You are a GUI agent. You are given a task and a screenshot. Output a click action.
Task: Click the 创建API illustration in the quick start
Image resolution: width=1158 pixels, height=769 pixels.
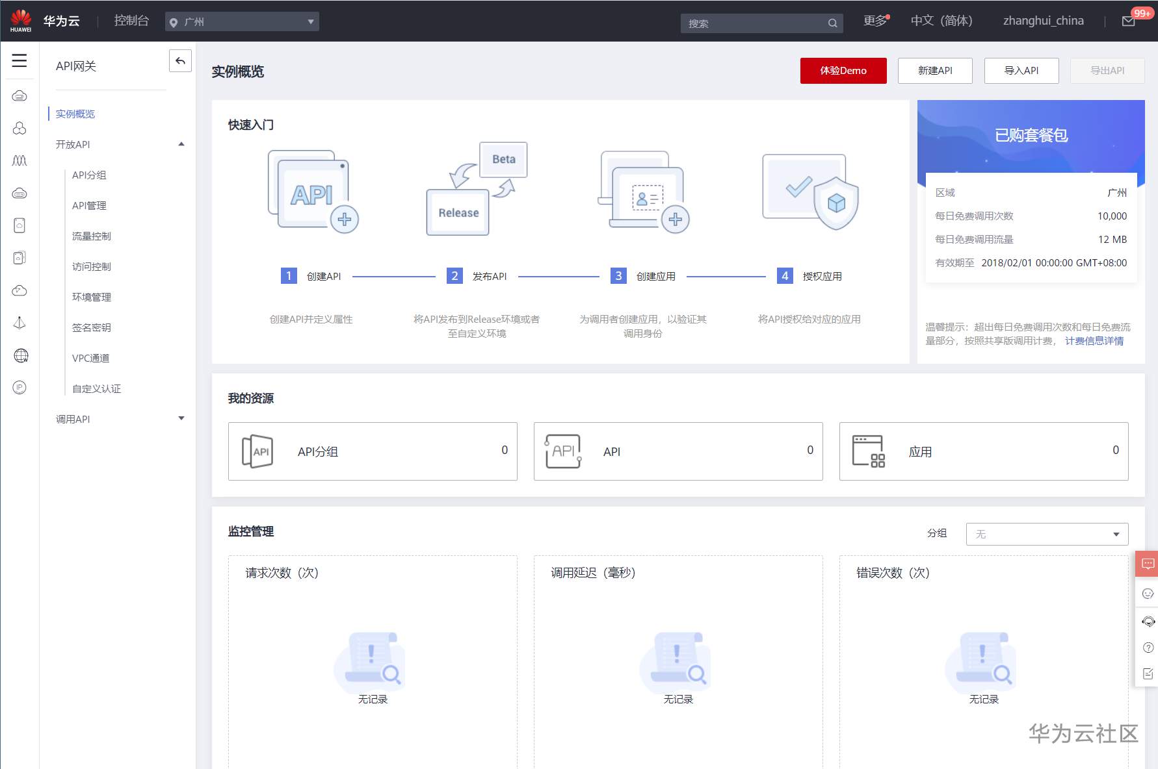pyautogui.click(x=313, y=192)
